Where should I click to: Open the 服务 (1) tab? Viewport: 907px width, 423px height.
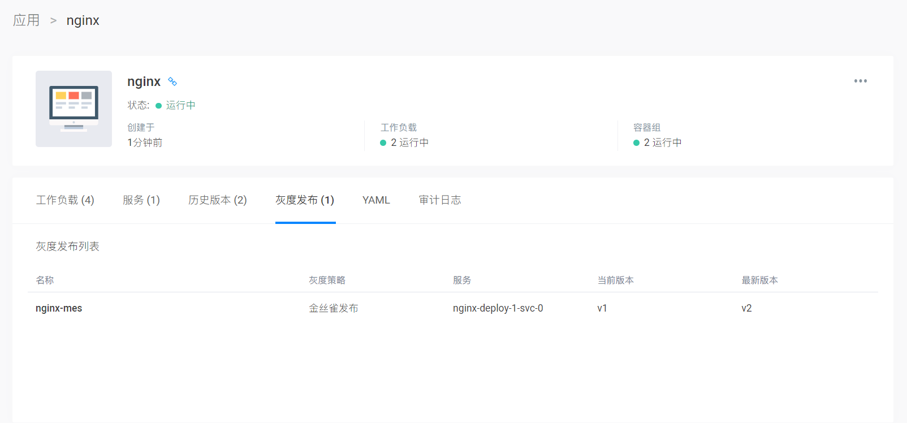[141, 200]
